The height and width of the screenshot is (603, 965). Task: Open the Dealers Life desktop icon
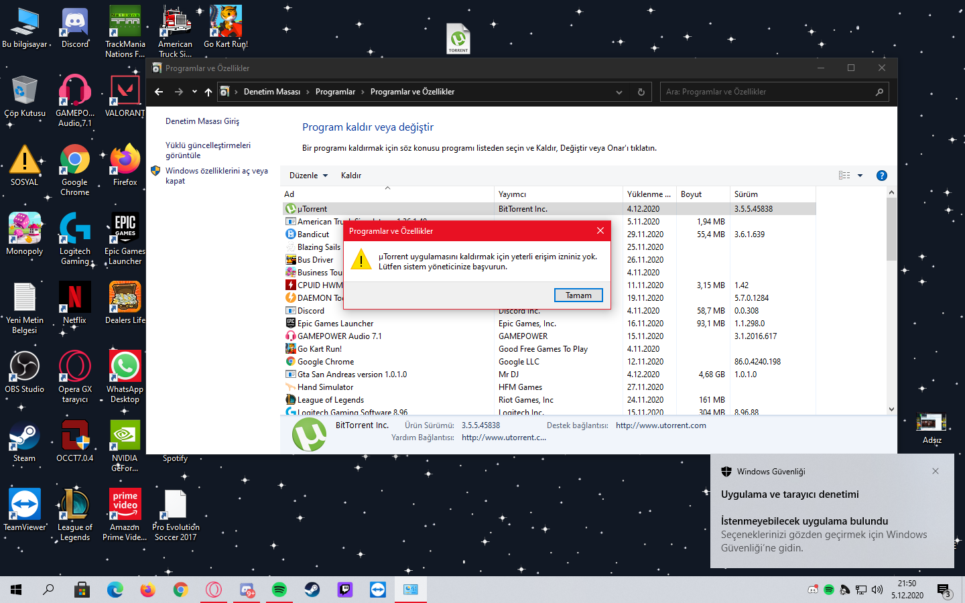[125, 304]
